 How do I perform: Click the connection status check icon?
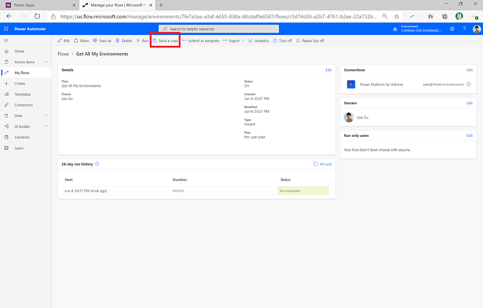[x=469, y=84]
